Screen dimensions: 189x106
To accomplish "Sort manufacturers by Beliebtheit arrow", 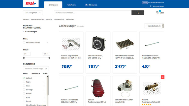I will click(x=39, y=73).
